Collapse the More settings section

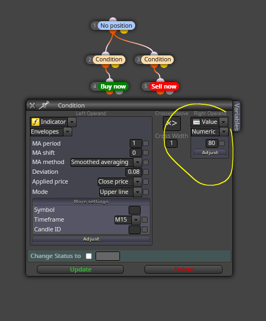click(x=91, y=202)
